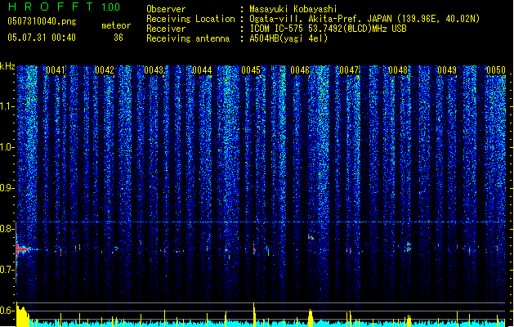
Task: Click the strong red meteor echo at spectrogram start
Action: click(x=22, y=249)
